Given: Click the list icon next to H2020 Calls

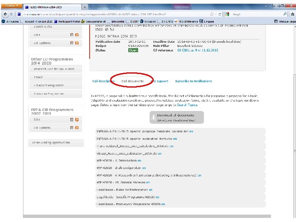Looking at the screenshot, I should [72, 35].
